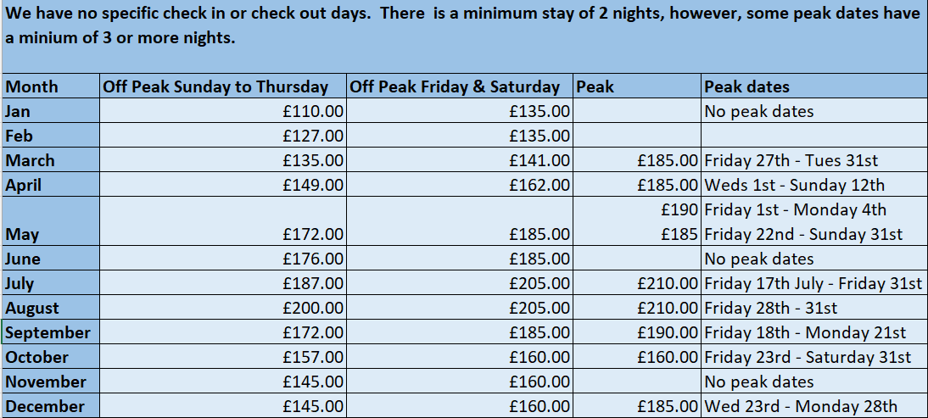Image resolution: width=928 pixels, height=418 pixels.
Task: Select the September row label cell
Action: pyautogui.click(x=51, y=332)
